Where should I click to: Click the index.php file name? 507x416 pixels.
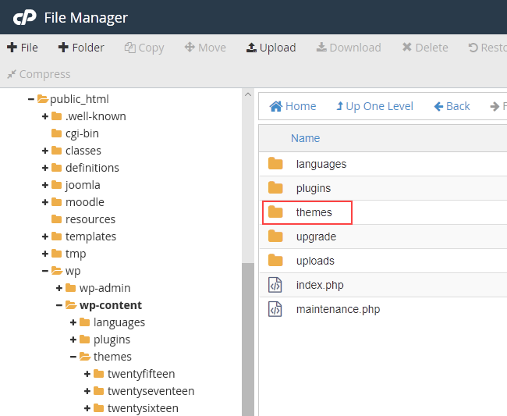[x=320, y=286]
